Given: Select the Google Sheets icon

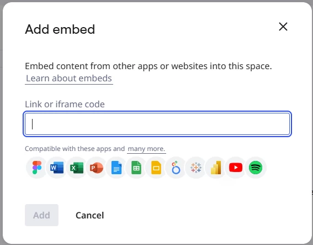Looking at the screenshot, I should click(136, 168).
